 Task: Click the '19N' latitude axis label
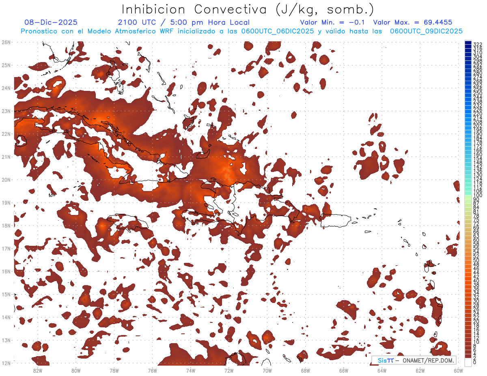tap(6, 202)
